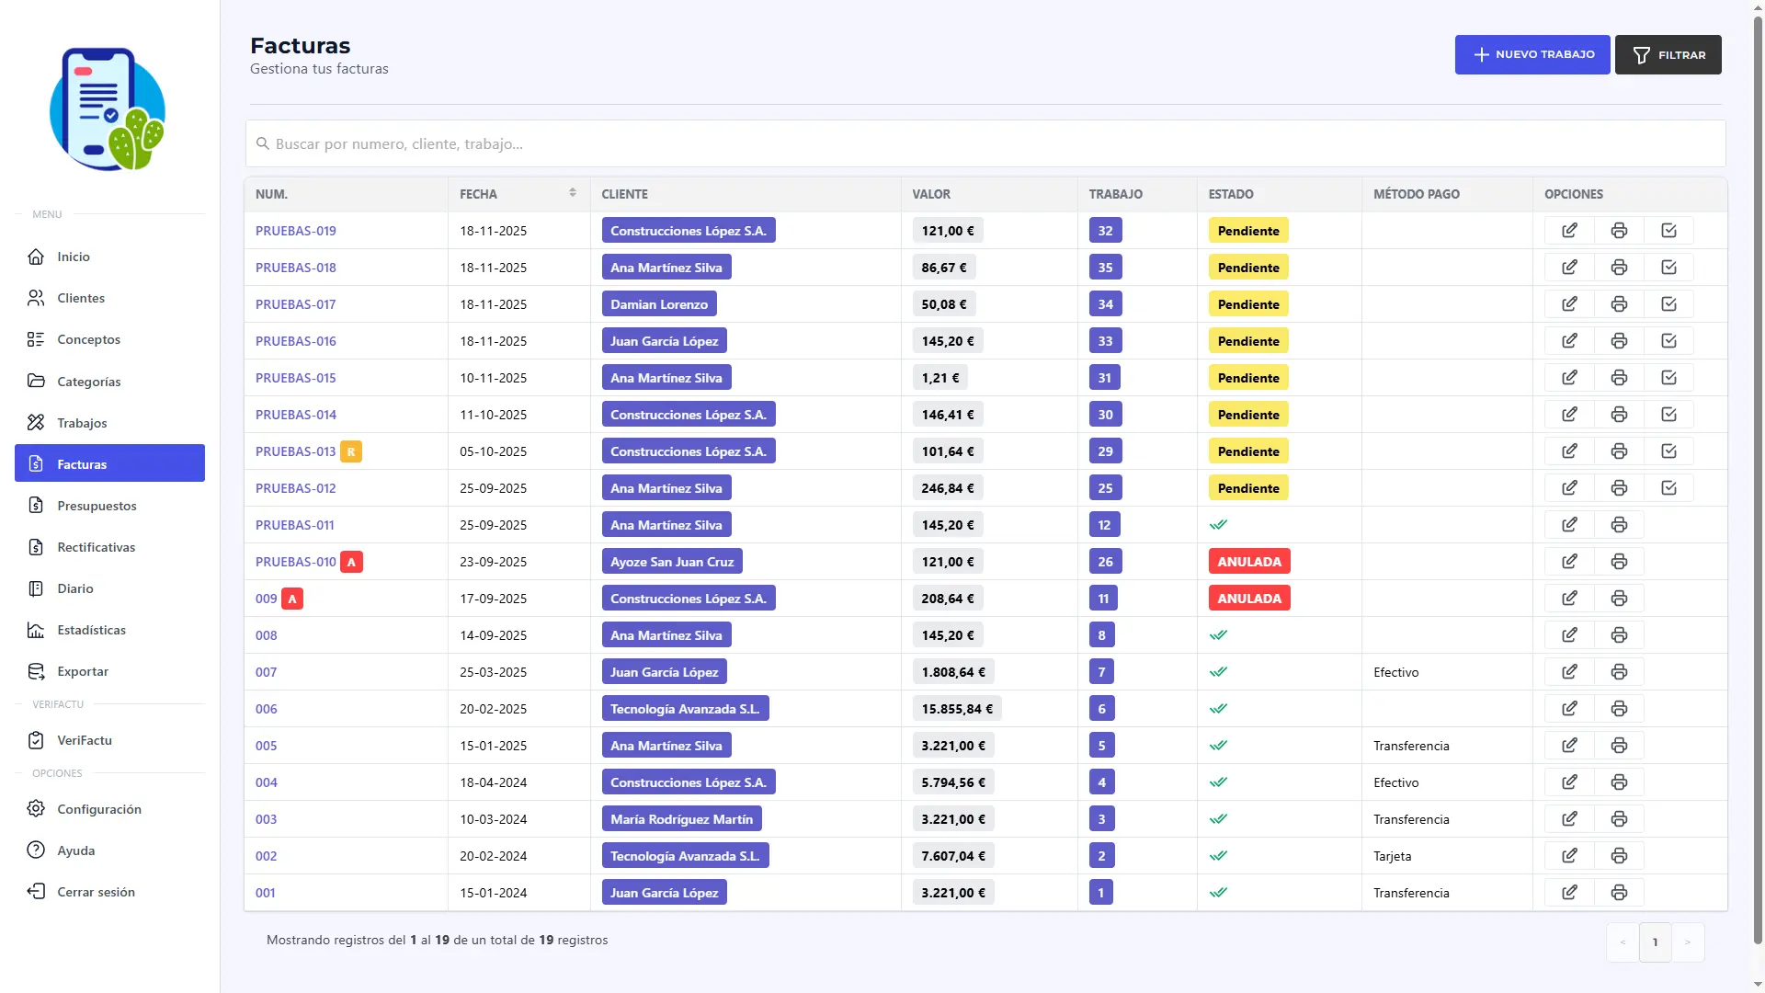
Task: Click the search field to find invoices
Action: (643, 143)
